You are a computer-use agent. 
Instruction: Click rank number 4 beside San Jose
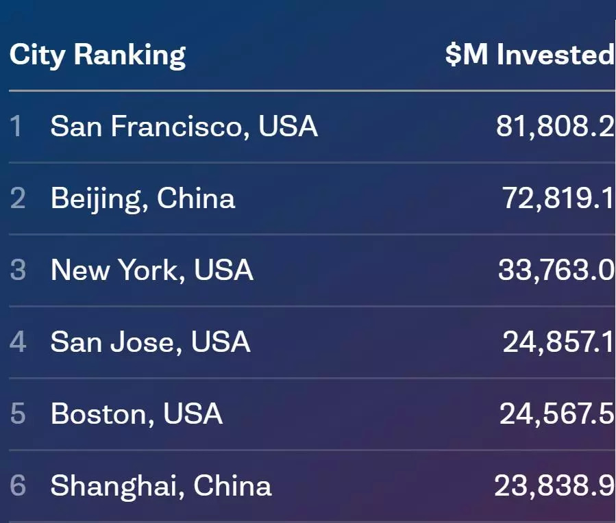coord(18,342)
